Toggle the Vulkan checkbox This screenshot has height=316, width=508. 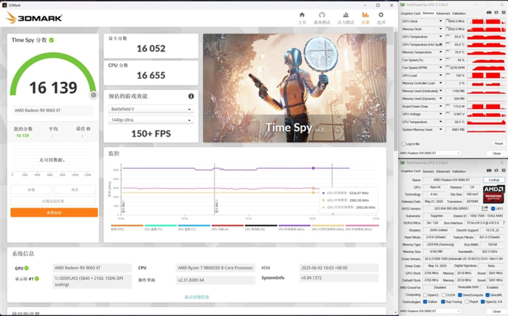click(x=425, y=302)
